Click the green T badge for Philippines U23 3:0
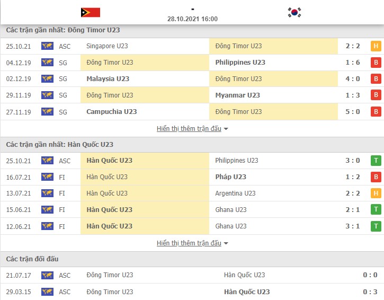The height and width of the screenshot is (300, 384). tap(376, 161)
